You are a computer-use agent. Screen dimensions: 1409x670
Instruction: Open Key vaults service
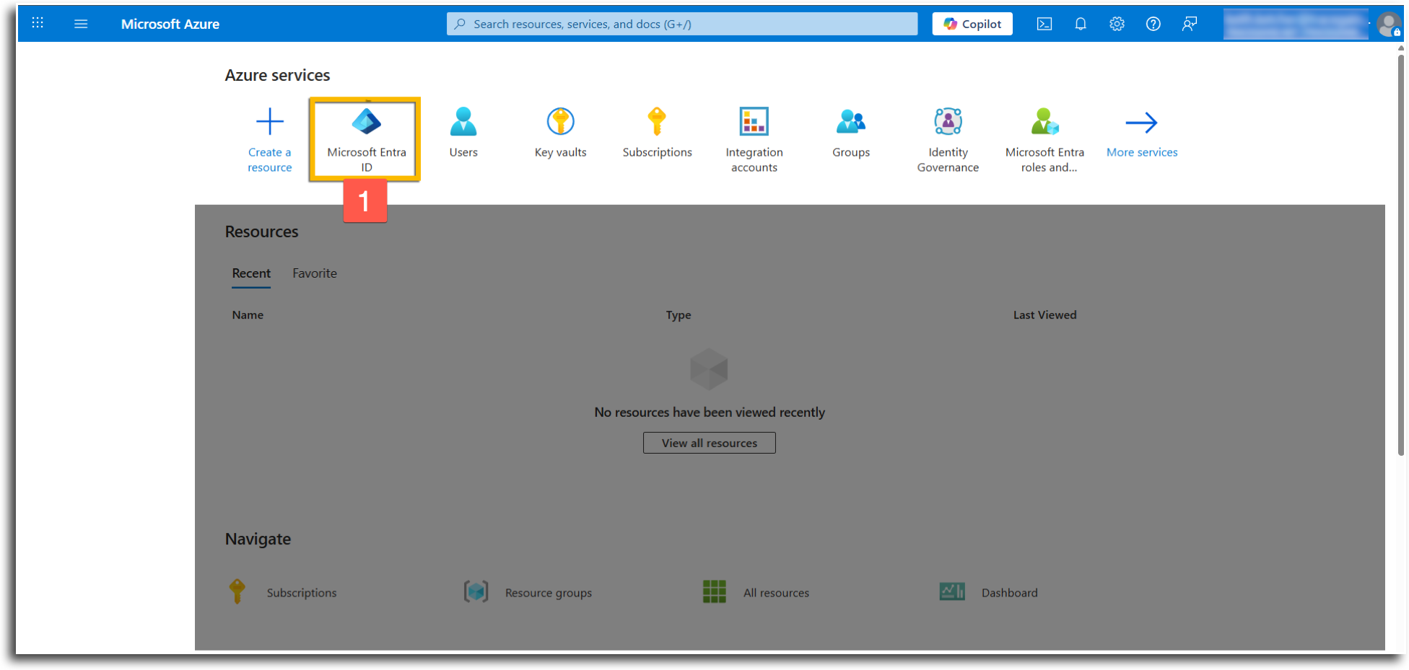pyautogui.click(x=560, y=133)
